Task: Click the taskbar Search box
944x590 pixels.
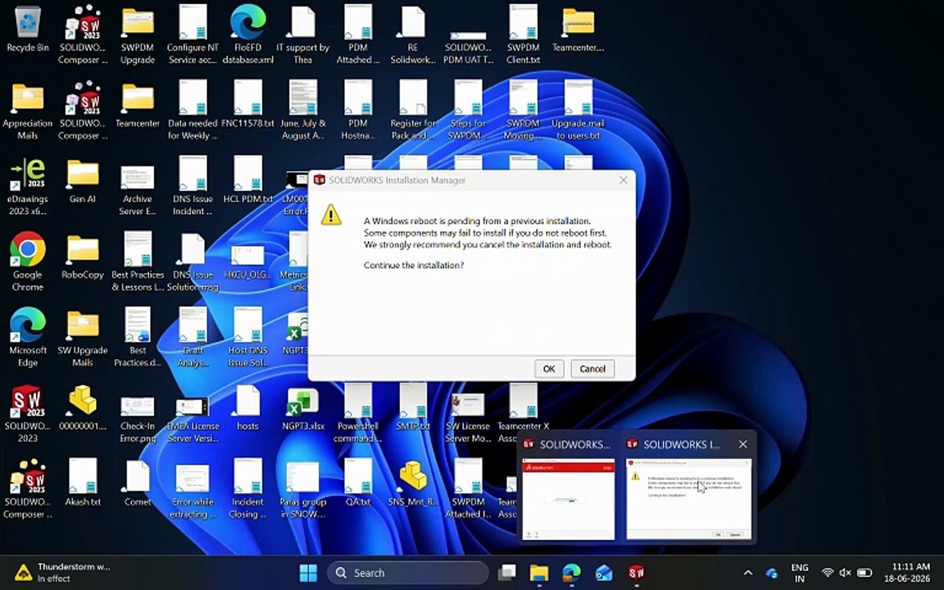Action: pos(407,573)
